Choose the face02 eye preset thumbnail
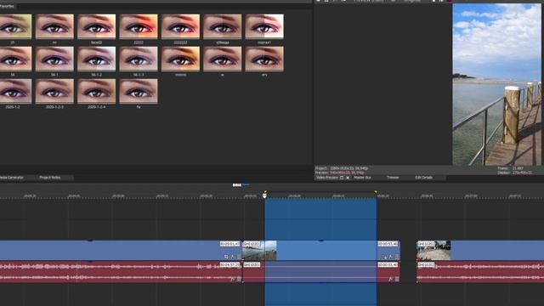The height and width of the screenshot is (306, 544). coord(96,26)
